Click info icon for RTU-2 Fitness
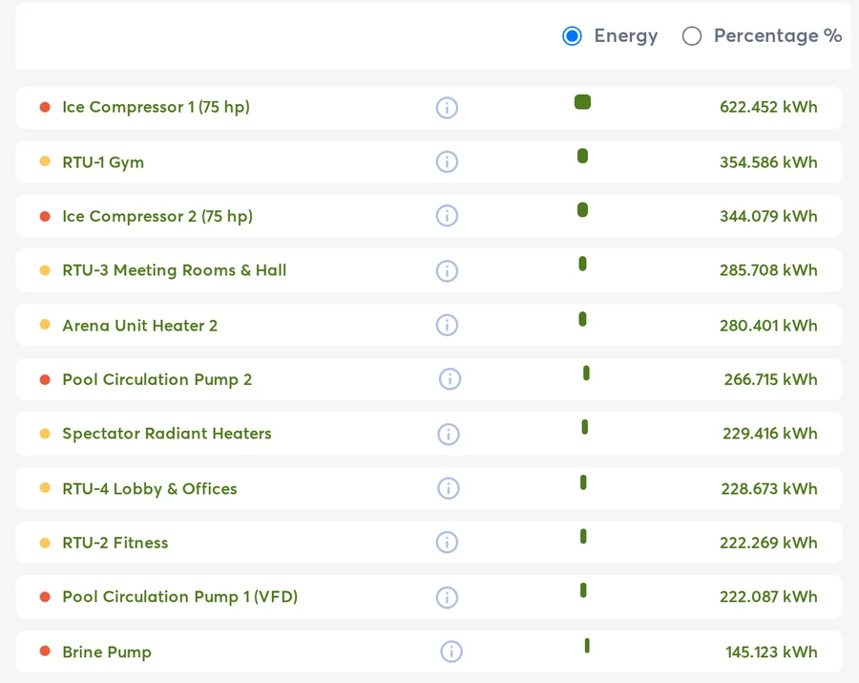Viewport: 859px width, 683px height. click(447, 543)
